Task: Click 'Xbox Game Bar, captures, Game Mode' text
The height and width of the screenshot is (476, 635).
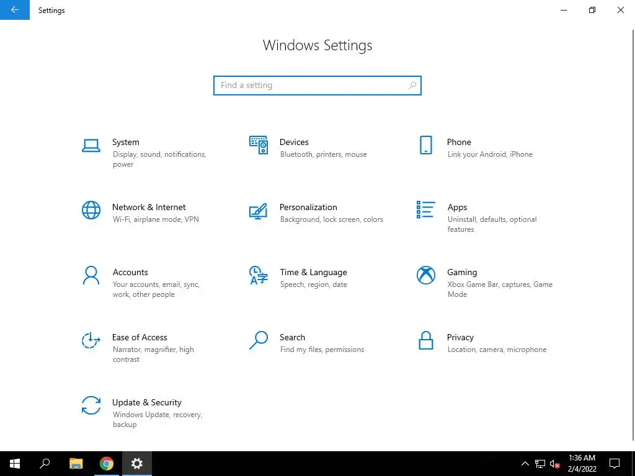Action: [500, 289]
